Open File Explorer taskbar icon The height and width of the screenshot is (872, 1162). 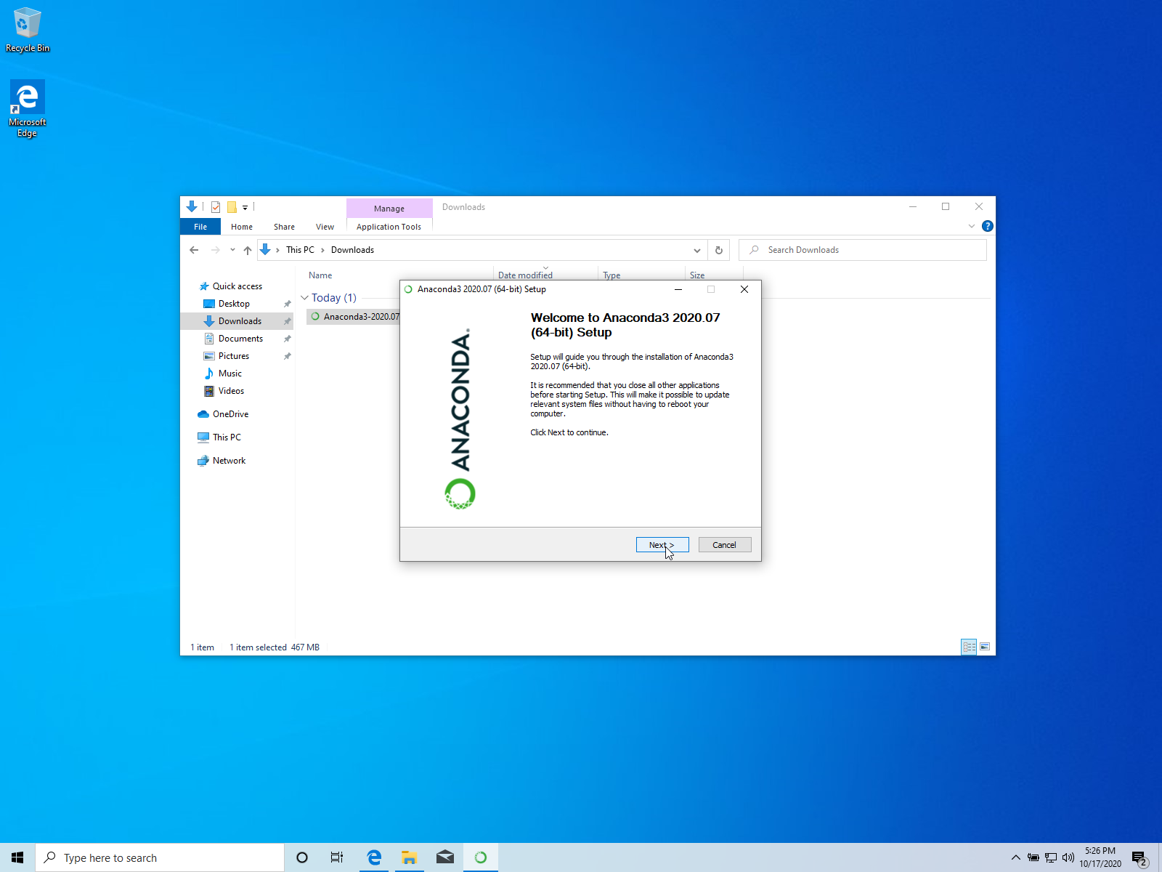pyautogui.click(x=409, y=857)
